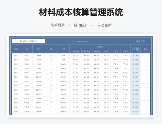The image size is (162, 124).
Task: Click the 45# material cell for 产品1
Action: pyautogui.click(x=64, y=56)
